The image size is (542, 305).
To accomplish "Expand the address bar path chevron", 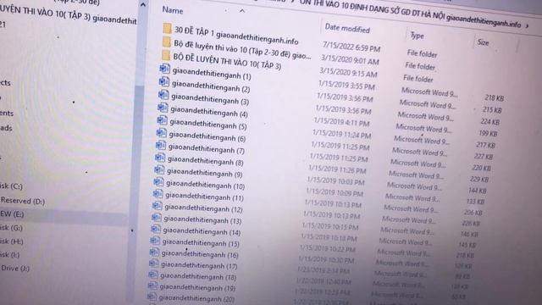I will [x=527, y=25].
